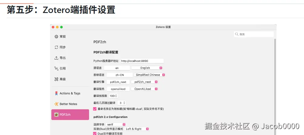Click the '源语言' label
Screen dimensions: 304x135
[x=97, y=68]
